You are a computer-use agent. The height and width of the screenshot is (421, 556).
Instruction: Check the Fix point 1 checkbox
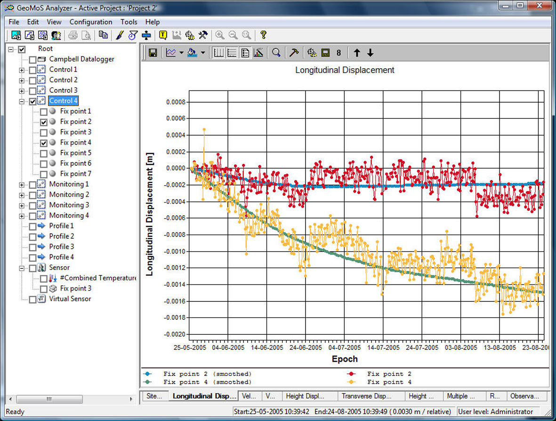coord(44,112)
